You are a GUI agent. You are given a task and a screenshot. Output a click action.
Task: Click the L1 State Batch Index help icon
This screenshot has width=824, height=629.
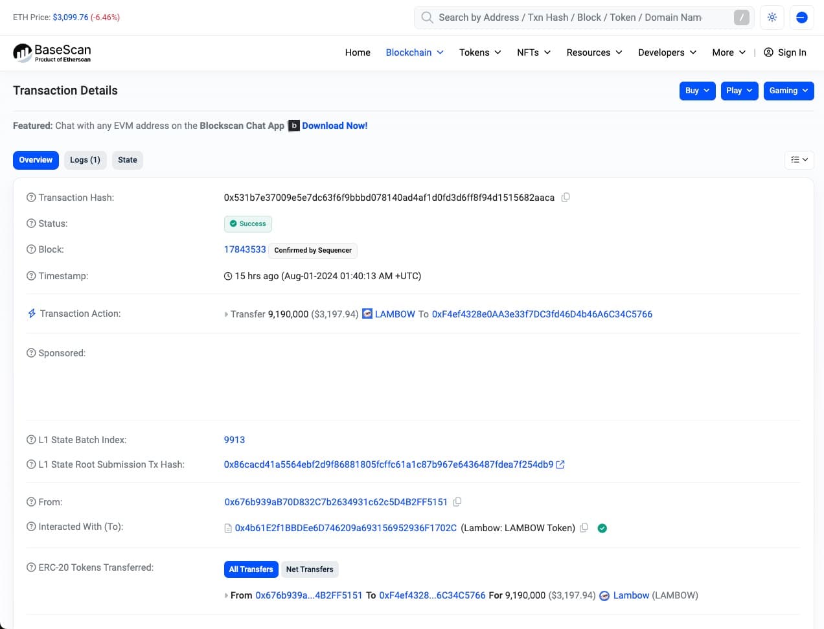pos(31,440)
